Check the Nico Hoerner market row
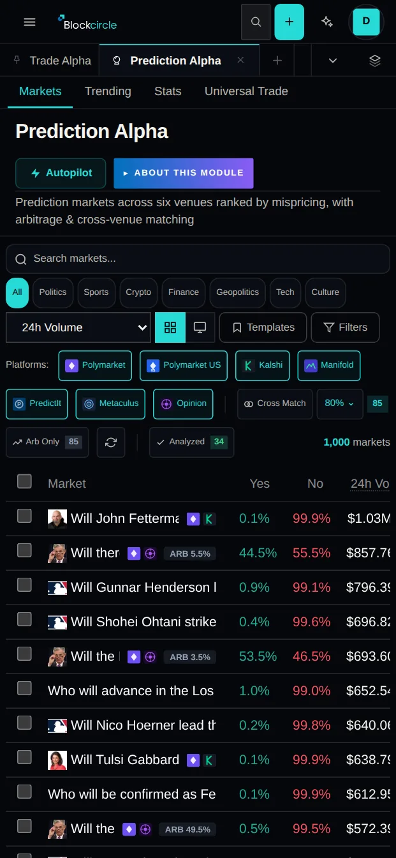 tap(24, 723)
